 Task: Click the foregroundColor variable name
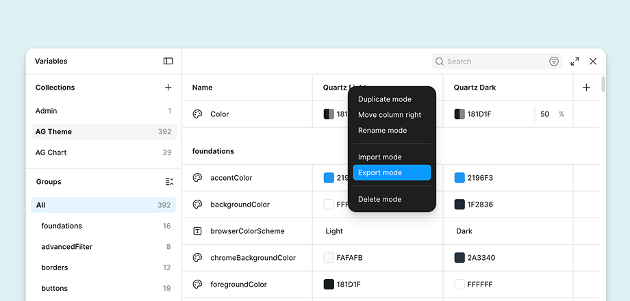238,285
